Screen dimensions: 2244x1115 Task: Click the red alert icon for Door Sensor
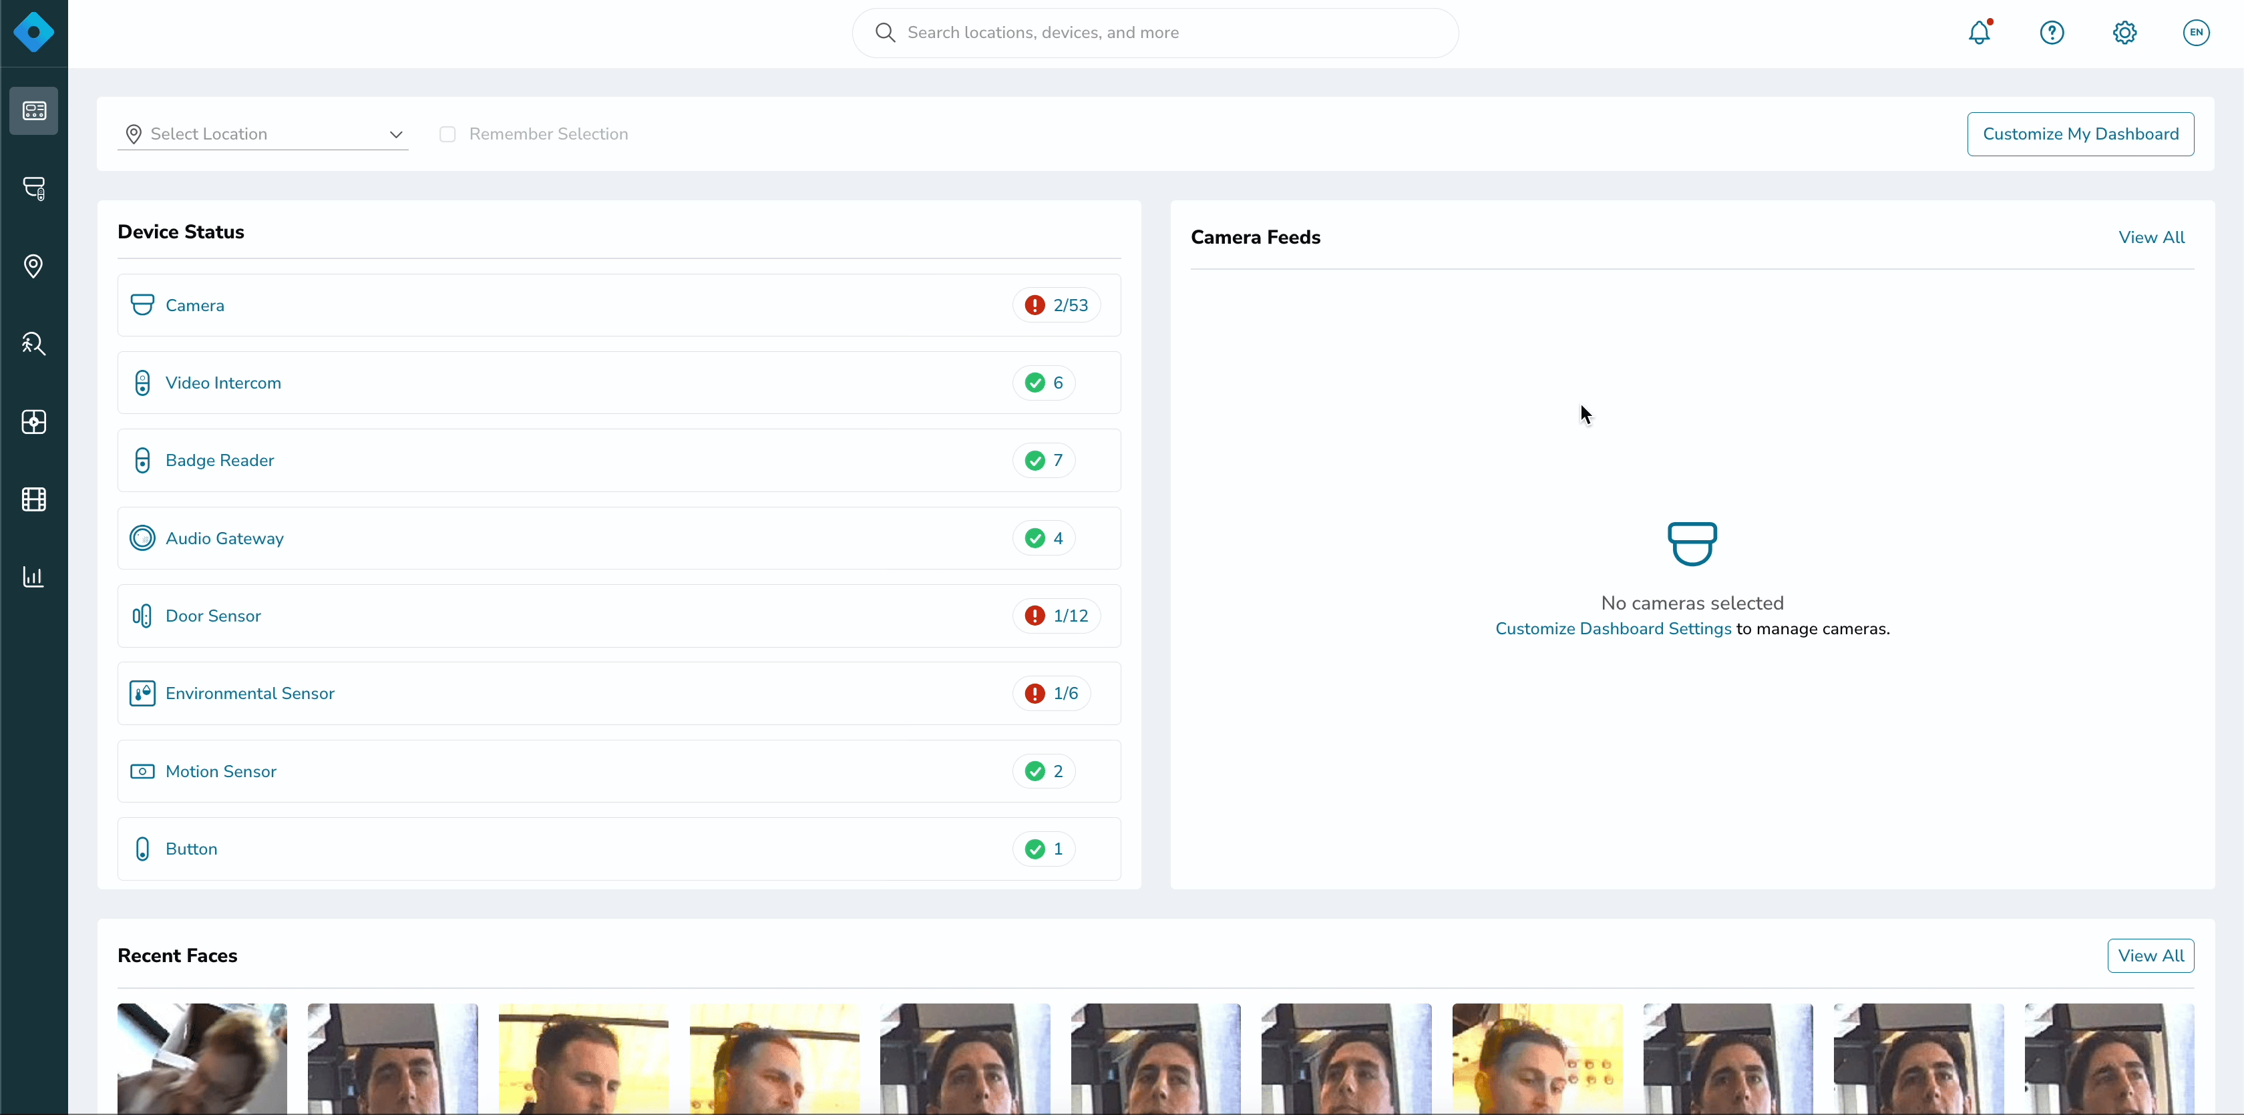pos(1035,616)
